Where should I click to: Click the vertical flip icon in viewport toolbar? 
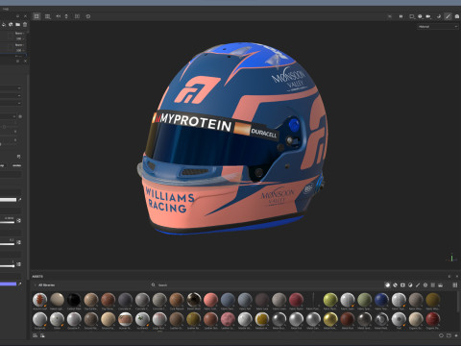click(66, 16)
